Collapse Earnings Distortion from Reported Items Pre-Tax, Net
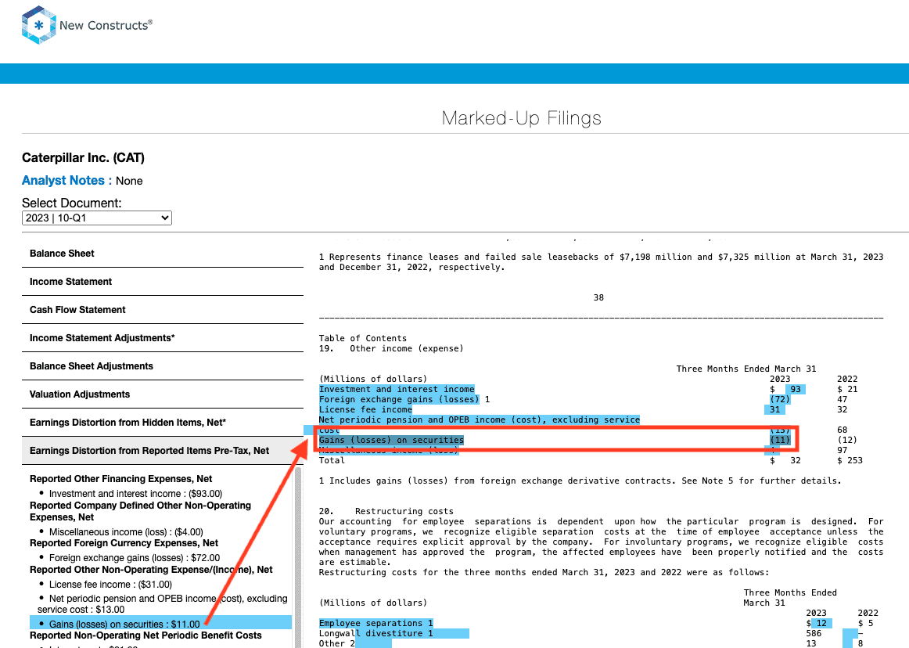Screen dimensions: 909x648 [x=163, y=451]
